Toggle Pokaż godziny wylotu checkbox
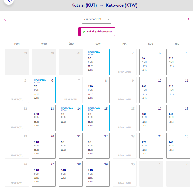The image size is (193, 187). pyautogui.click(x=96, y=32)
